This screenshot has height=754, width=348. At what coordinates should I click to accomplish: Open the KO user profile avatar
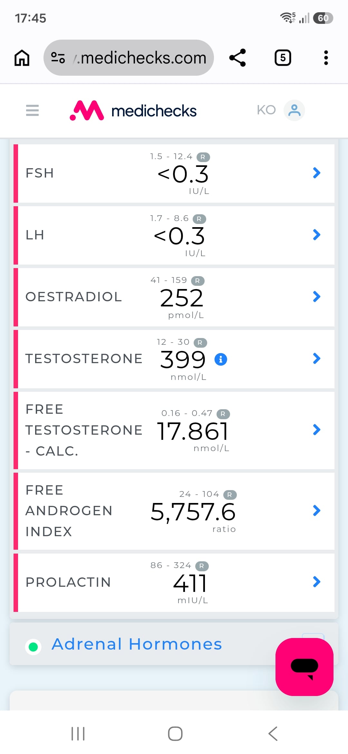click(294, 111)
